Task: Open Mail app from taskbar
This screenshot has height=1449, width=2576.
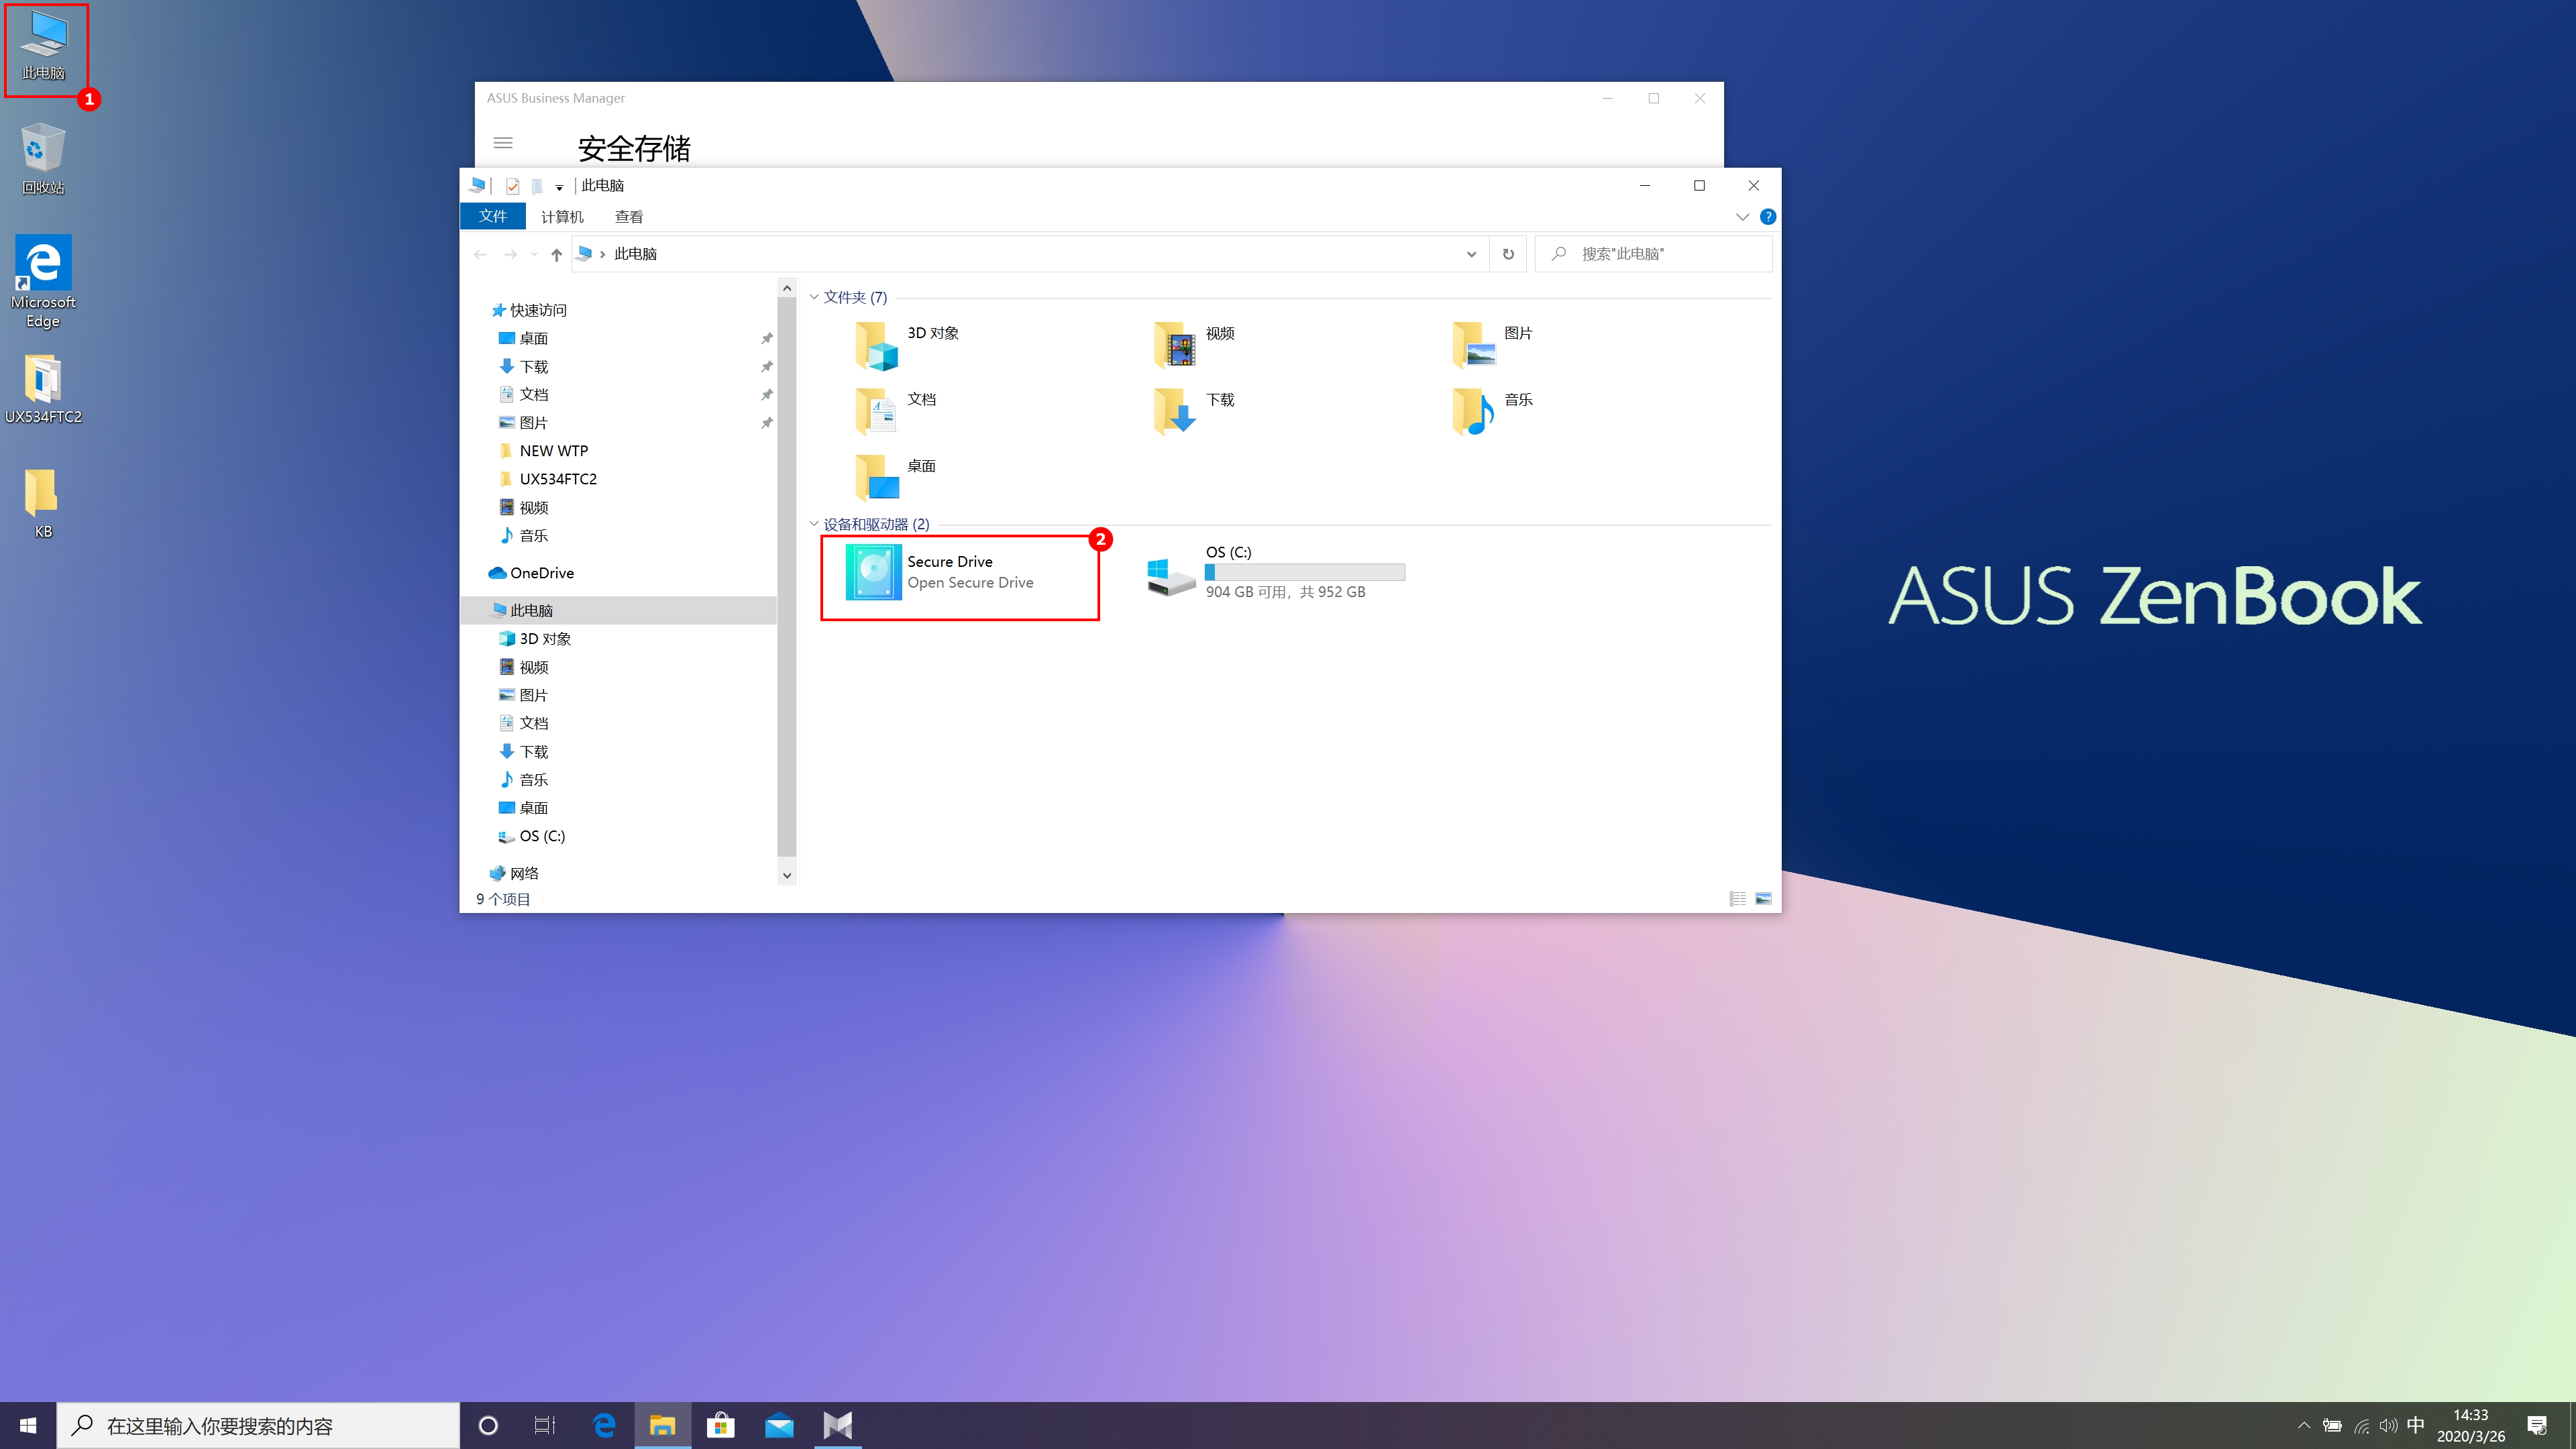Action: coord(779,1425)
